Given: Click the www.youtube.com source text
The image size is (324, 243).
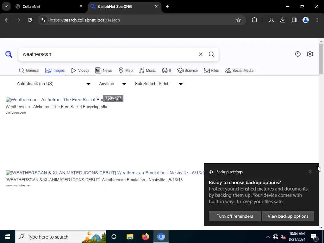Looking at the screenshot, I should click(19, 185).
